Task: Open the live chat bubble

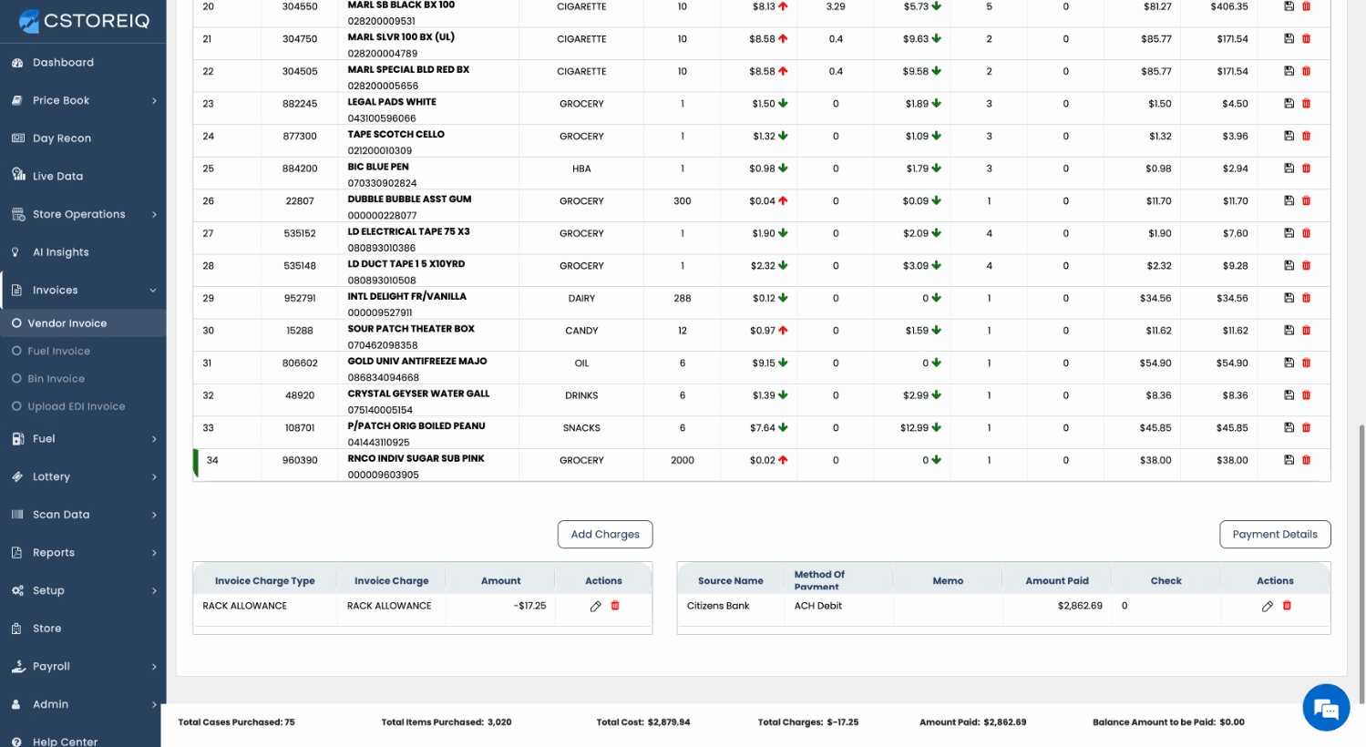Action: [1325, 708]
